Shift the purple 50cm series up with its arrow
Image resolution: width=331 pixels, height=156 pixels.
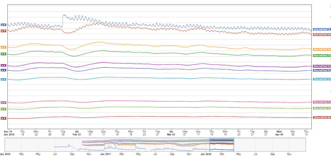pyautogui.click(x=2, y=65)
